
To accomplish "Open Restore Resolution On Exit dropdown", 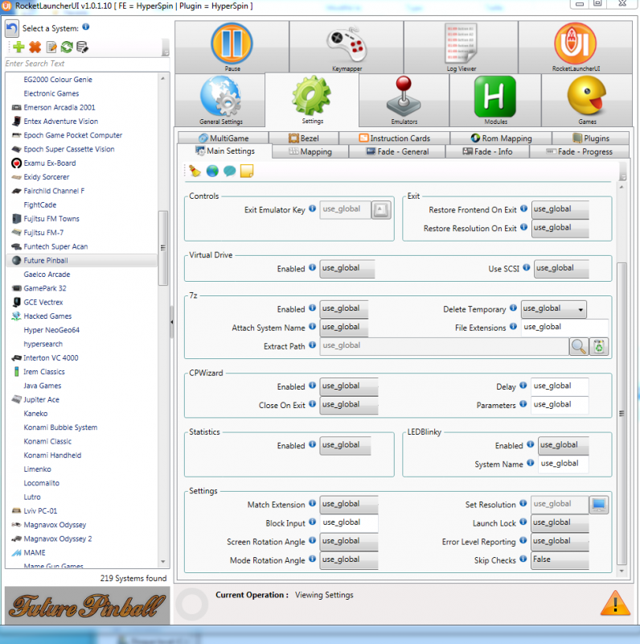I will tap(560, 229).
